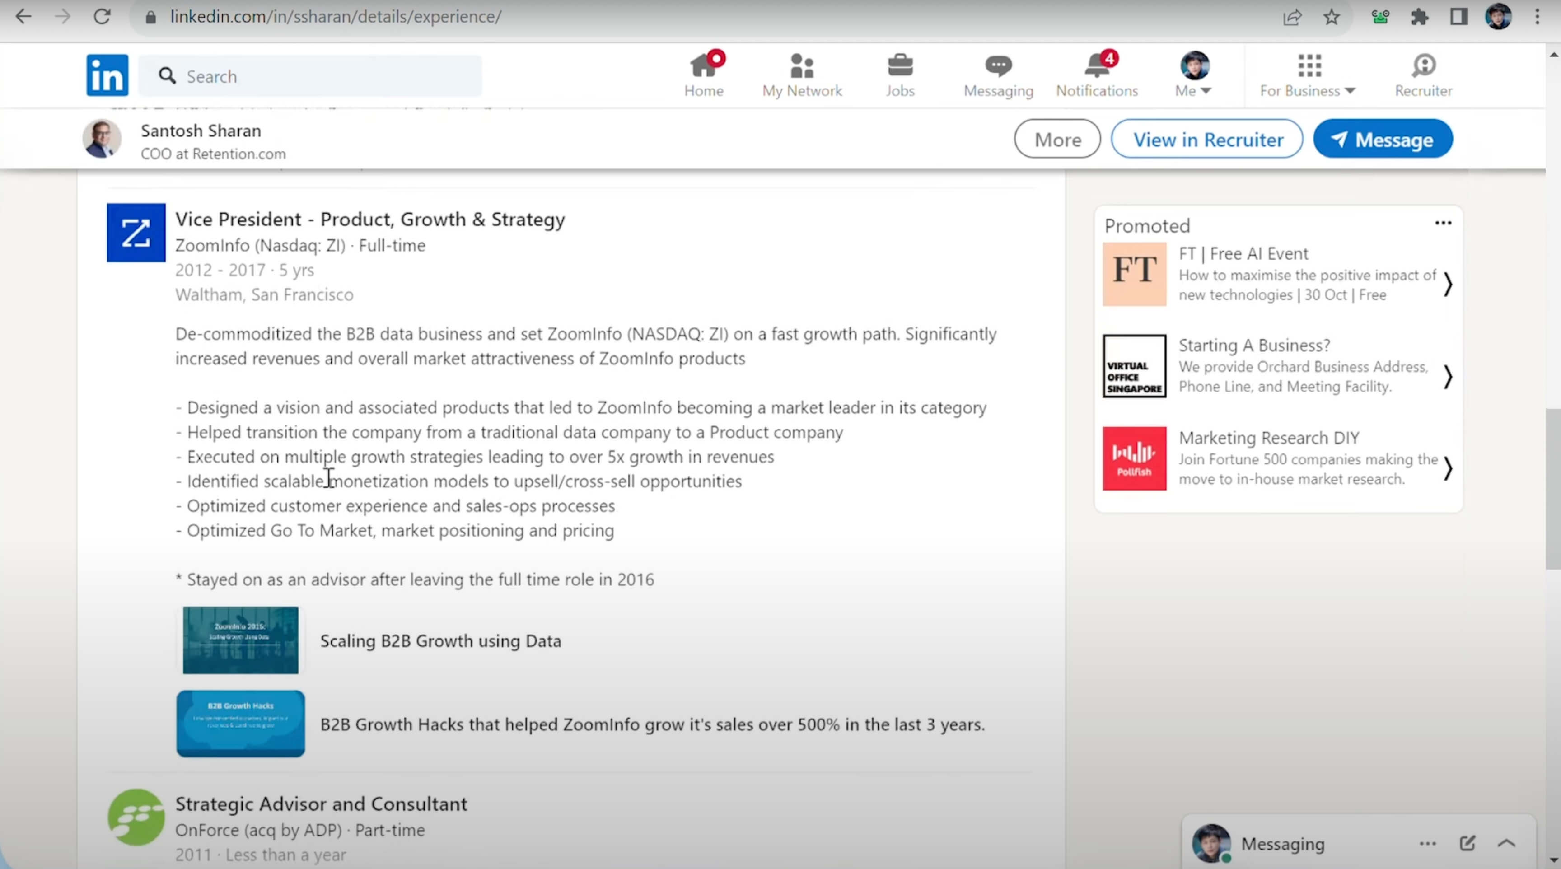Screen dimensions: 1561x869
Task: Open Messaging speech bubble icon
Action: pyautogui.click(x=998, y=65)
